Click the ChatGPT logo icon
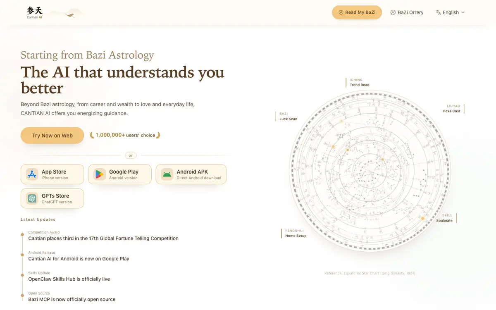The width and height of the screenshot is (496, 310). (x=32, y=198)
